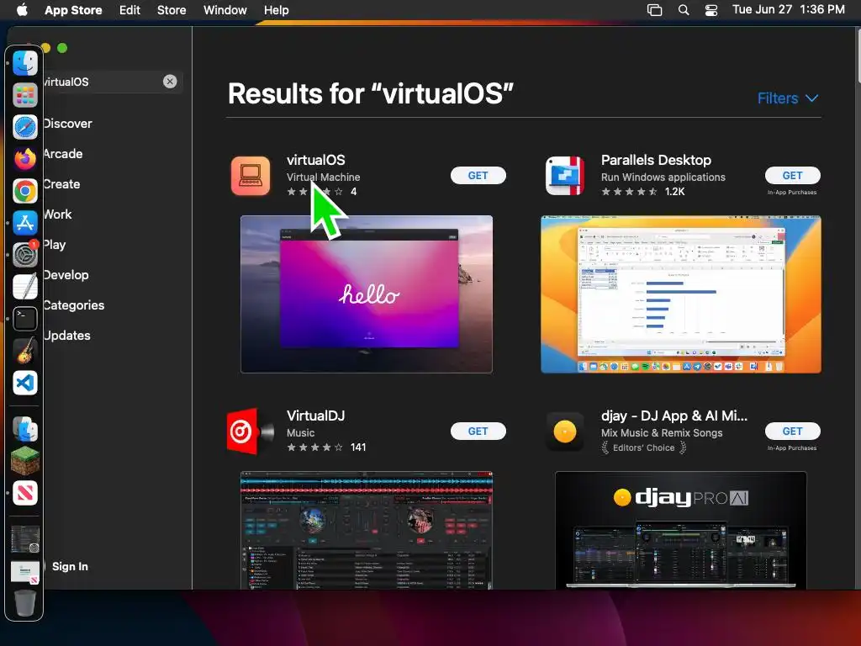Open Apple News from the Dock
The width and height of the screenshot is (861, 646).
point(25,493)
